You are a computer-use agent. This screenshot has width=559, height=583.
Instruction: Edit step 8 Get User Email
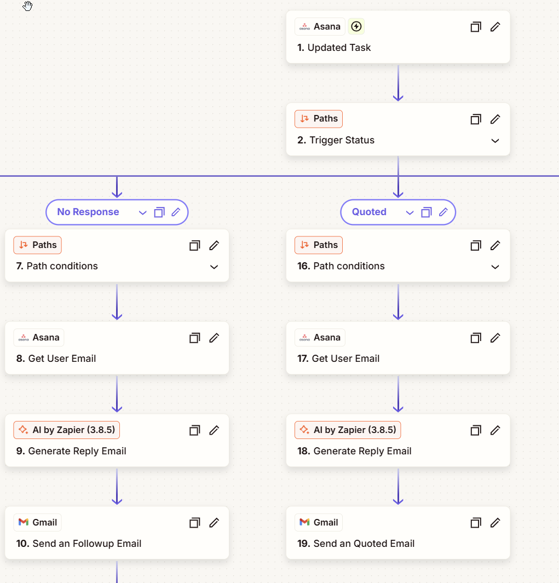coord(214,338)
